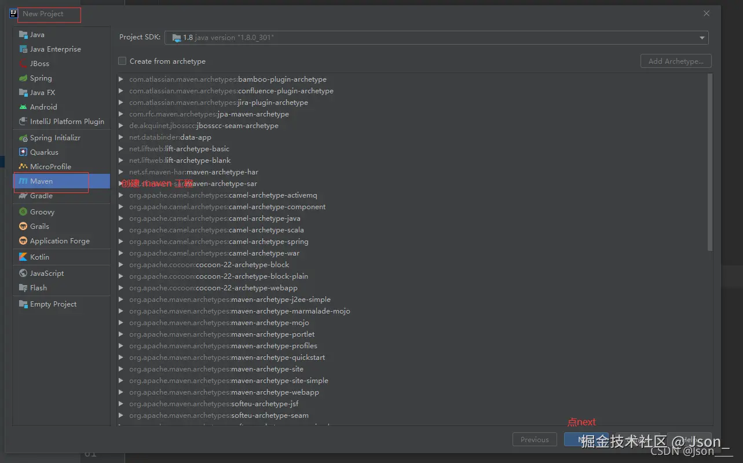743x463 pixels.
Task: Select the Java project type icon
Action: click(23, 35)
